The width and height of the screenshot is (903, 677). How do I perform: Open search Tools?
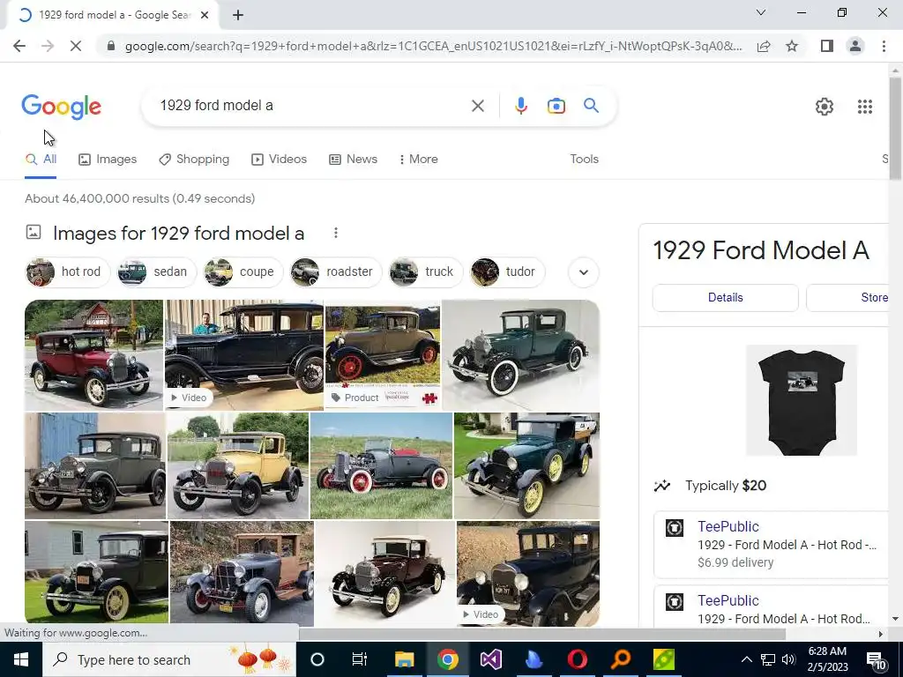584,160
